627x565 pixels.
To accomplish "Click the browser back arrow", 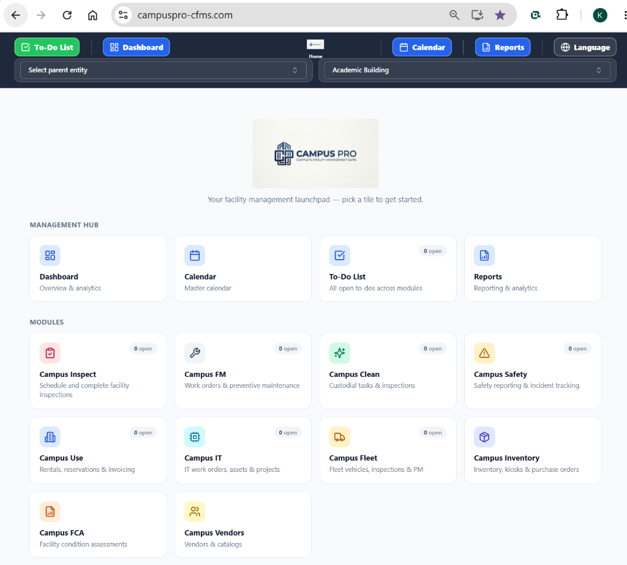I will (15, 15).
